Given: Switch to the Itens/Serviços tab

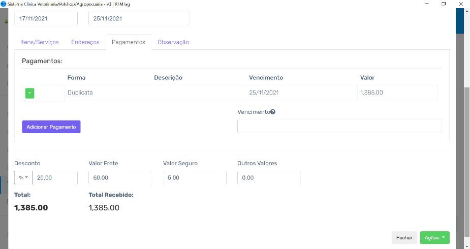Looking at the screenshot, I should [x=40, y=42].
